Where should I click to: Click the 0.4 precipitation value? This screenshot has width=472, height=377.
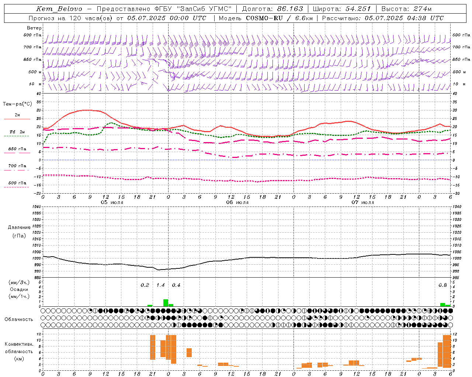pyautogui.click(x=176, y=285)
